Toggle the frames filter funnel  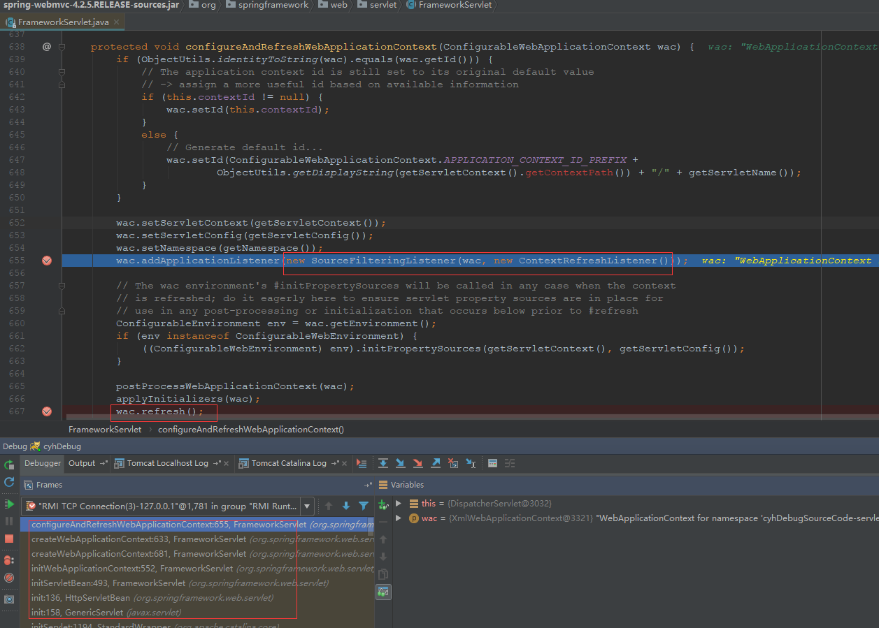(x=364, y=506)
